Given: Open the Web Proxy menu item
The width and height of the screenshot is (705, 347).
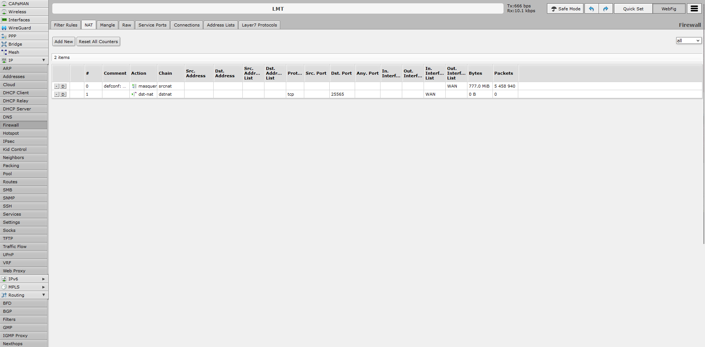Looking at the screenshot, I should [x=24, y=271].
